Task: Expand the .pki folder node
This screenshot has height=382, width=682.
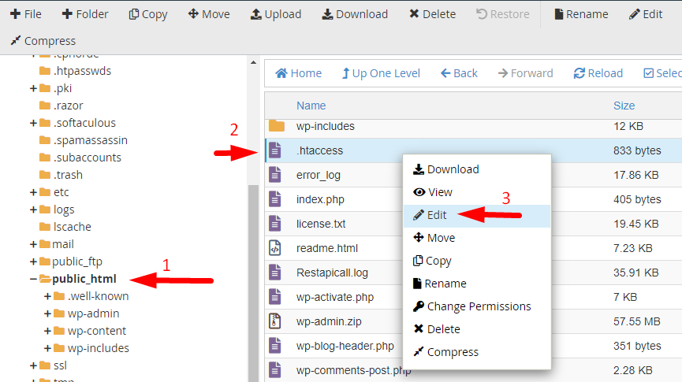Action: click(x=33, y=89)
